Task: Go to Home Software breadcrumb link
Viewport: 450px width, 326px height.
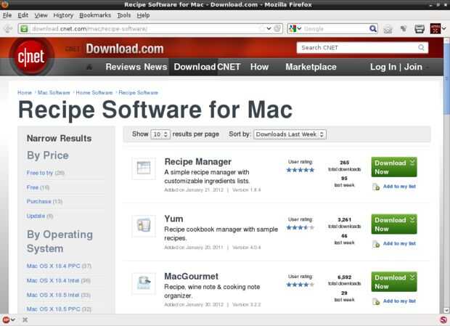Action: (94, 93)
